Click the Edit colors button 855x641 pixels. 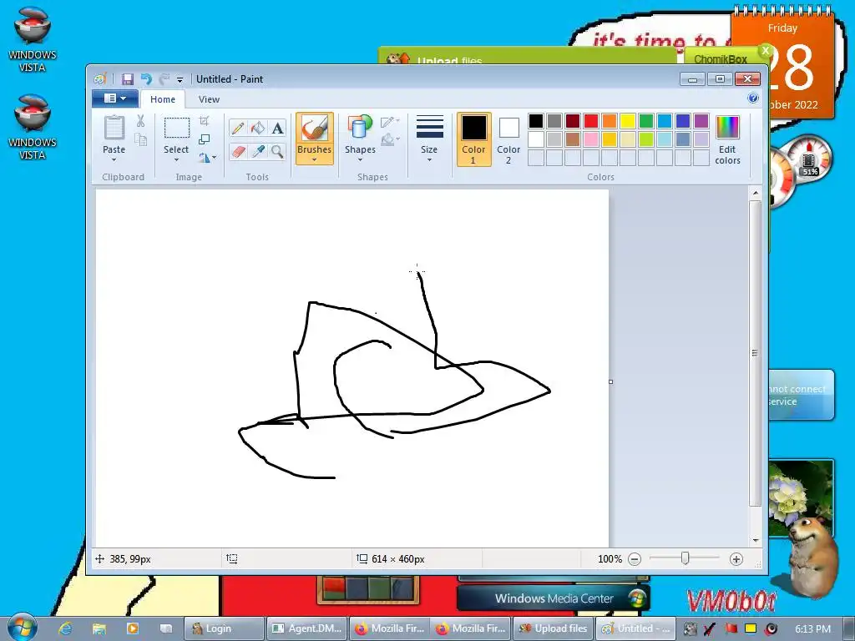click(x=727, y=139)
